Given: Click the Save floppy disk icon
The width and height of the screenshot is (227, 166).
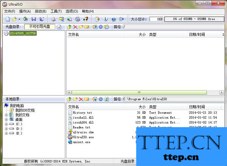Looking at the screenshot, I should (x=34, y=19).
